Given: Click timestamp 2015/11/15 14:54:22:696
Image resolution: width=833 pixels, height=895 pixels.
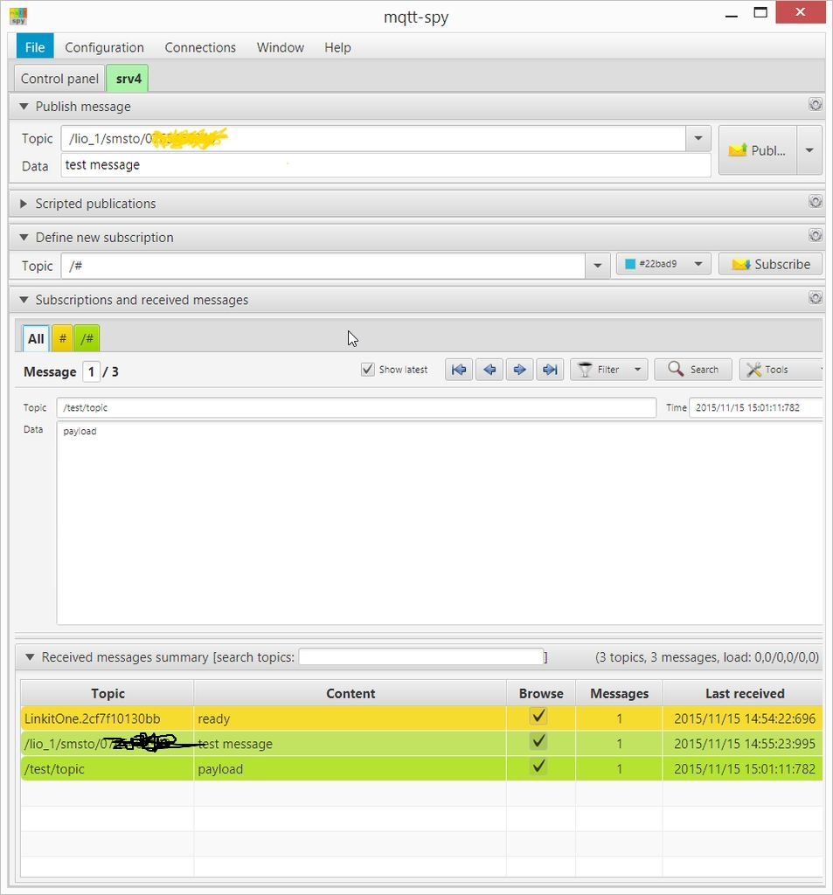Looking at the screenshot, I should 744,718.
